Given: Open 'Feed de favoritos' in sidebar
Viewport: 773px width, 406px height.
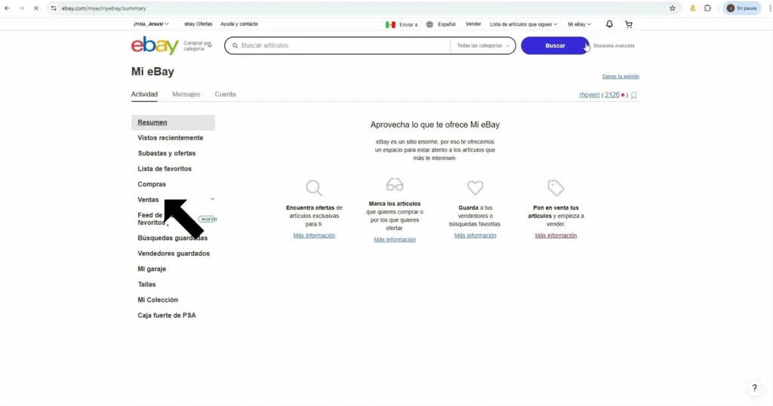Looking at the screenshot, I should 151,219.
